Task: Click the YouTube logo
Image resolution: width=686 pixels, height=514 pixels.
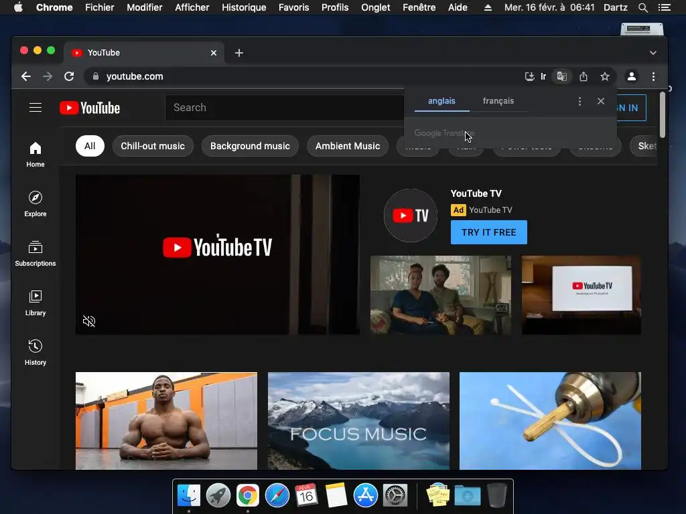Action: tap(90, 108)
